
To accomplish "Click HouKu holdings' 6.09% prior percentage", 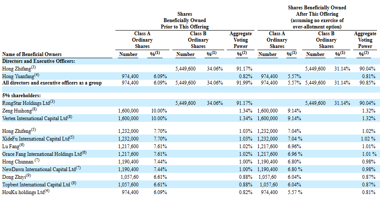I will [x=160, y=192].
